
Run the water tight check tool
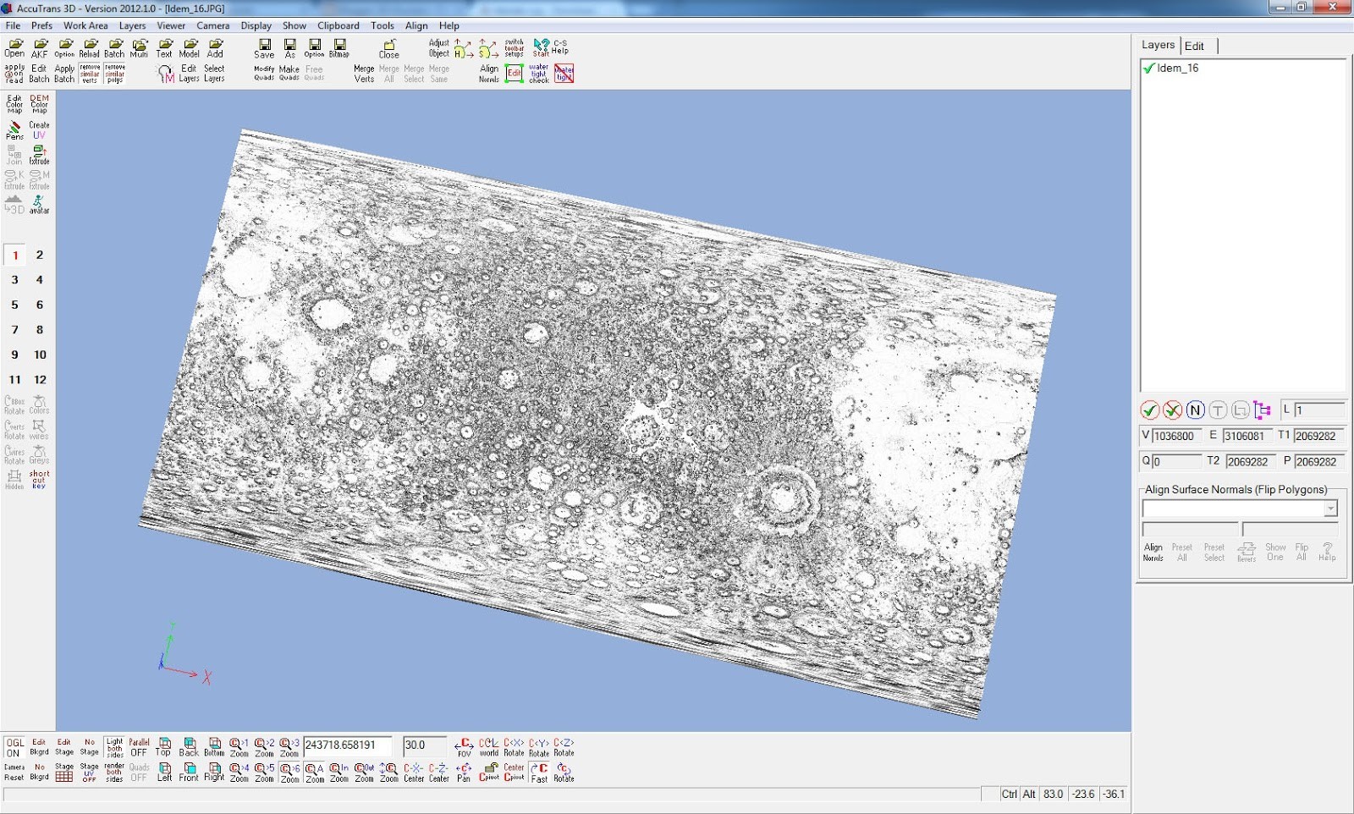pos(539,74)
